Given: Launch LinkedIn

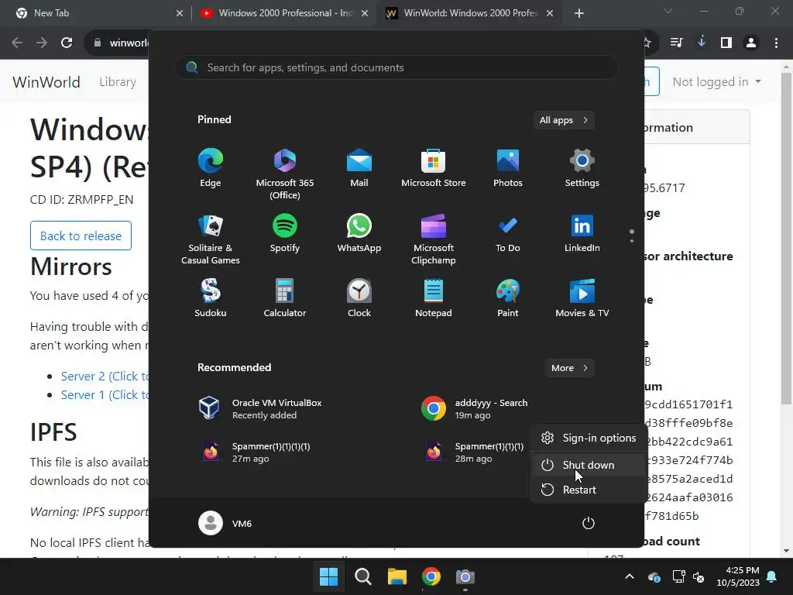Looking at the screenshot, I should [x=582, y=233].
